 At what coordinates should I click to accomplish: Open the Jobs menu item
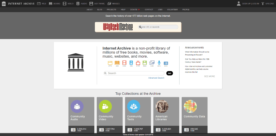160,9
